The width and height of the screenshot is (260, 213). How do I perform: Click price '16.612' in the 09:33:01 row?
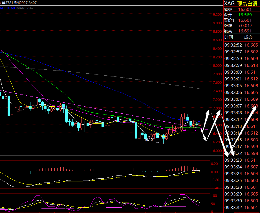[x=251, y=79]
